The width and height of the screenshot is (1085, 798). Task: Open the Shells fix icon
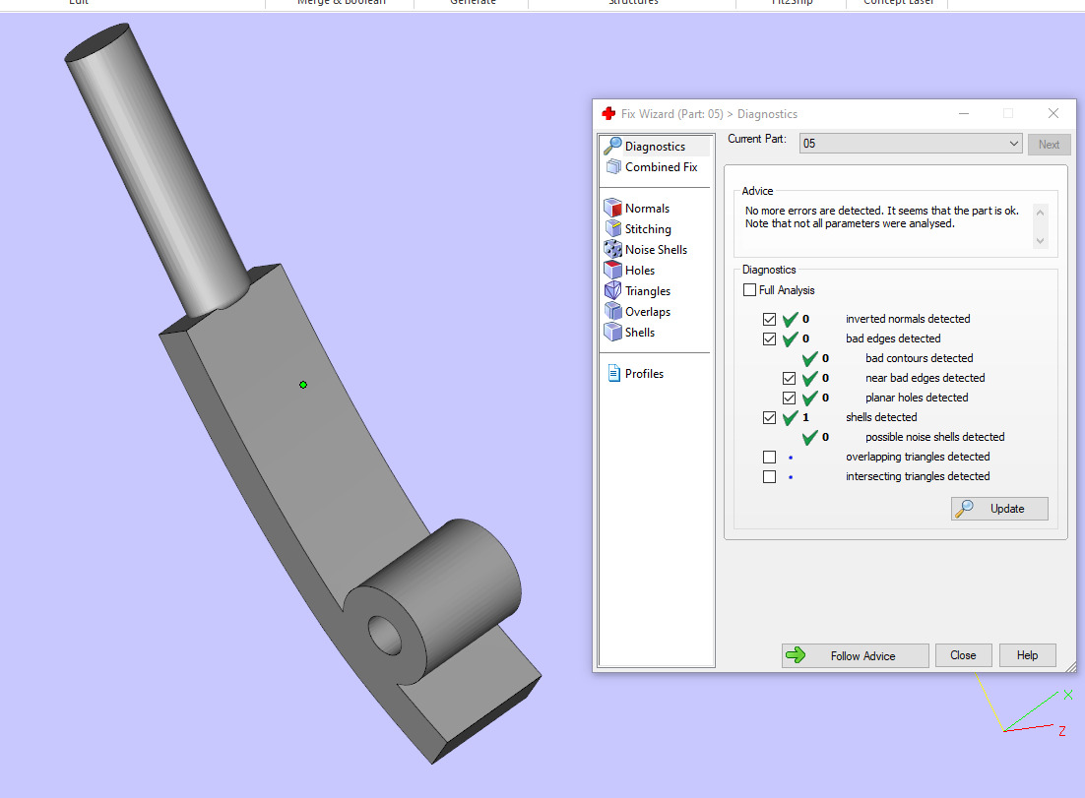tap(613, 332)
